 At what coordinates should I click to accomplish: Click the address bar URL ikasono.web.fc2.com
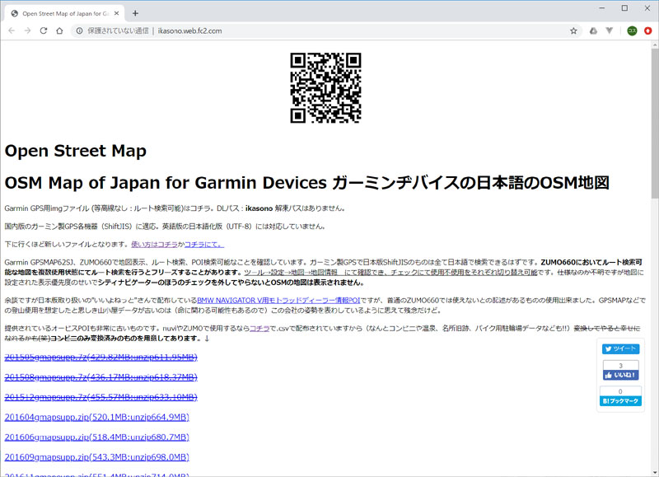189,30
